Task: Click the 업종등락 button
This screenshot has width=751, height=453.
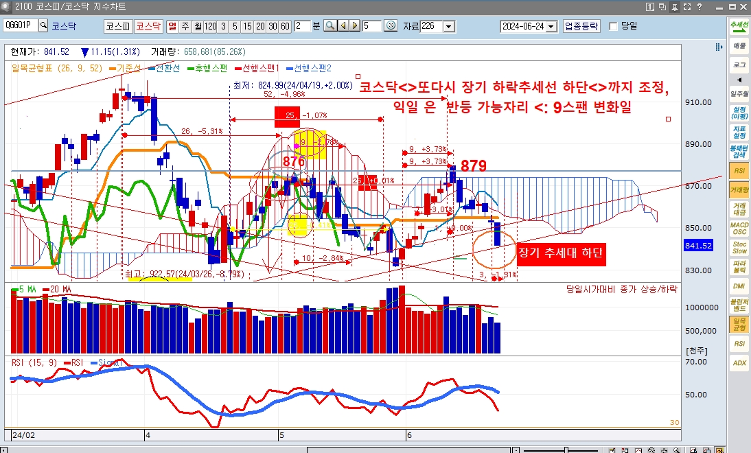Action: coord(581,26)
